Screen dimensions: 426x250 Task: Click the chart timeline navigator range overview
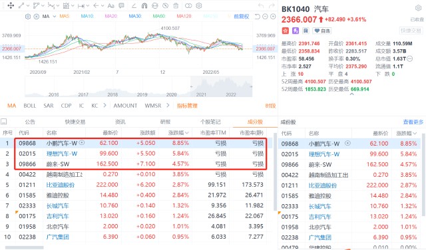click(138, 86)
